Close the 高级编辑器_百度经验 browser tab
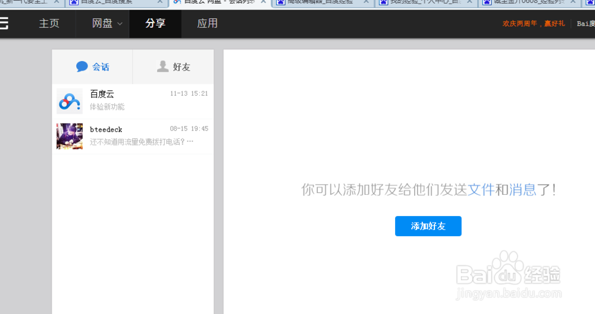 pyautogui.click(x=366, y=2)
